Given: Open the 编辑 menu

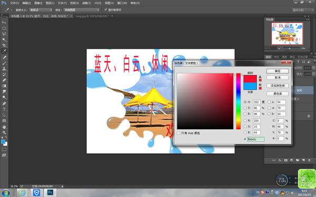Looking at the screenshot, I should pyautogui.click(x=26, y=3).
